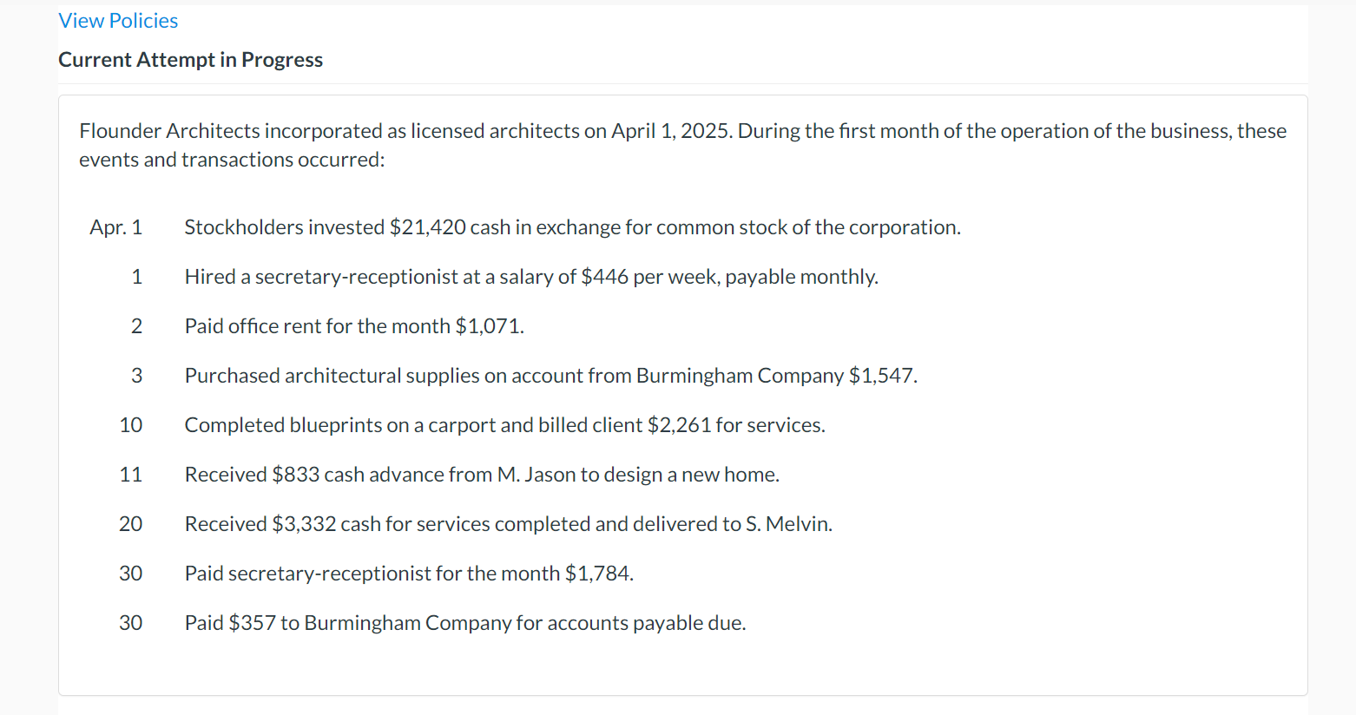
Task: Click the date number 10
Action: coord(130,425)
